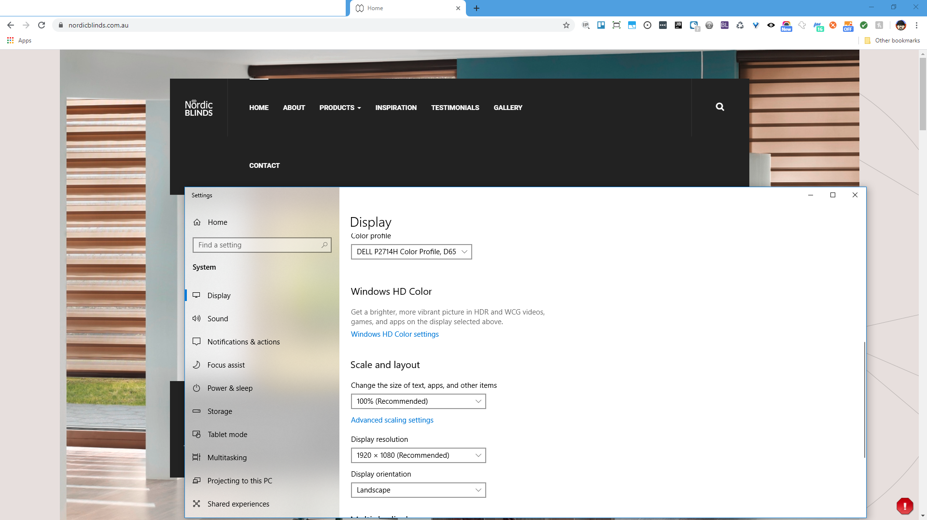Screen dimensions: 927x520
Task: Select Tablet mode in Settings sidebar
Action: coord(262,435)
